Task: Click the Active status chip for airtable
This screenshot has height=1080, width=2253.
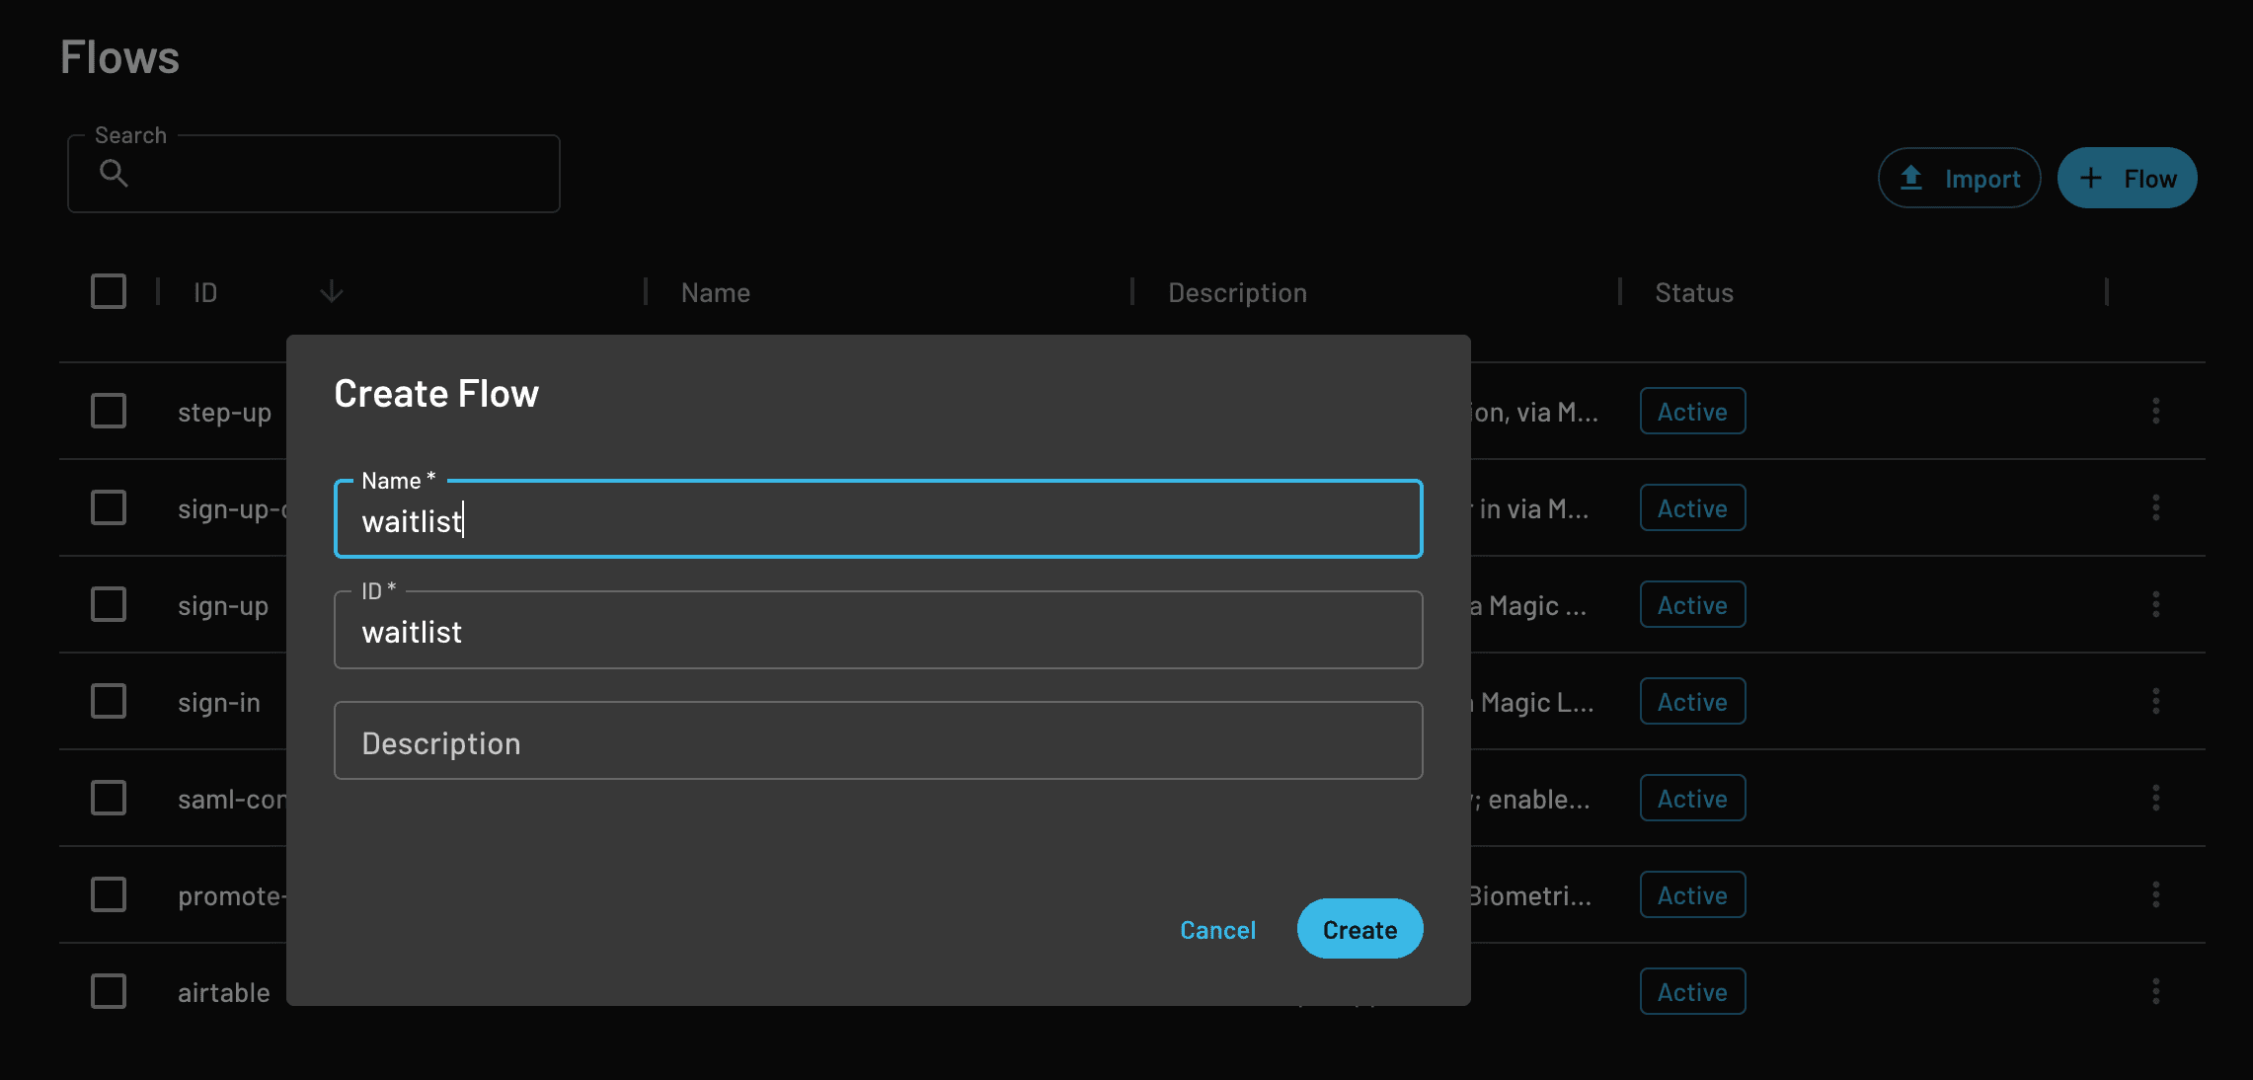Action: click(x=1692, y=991)
